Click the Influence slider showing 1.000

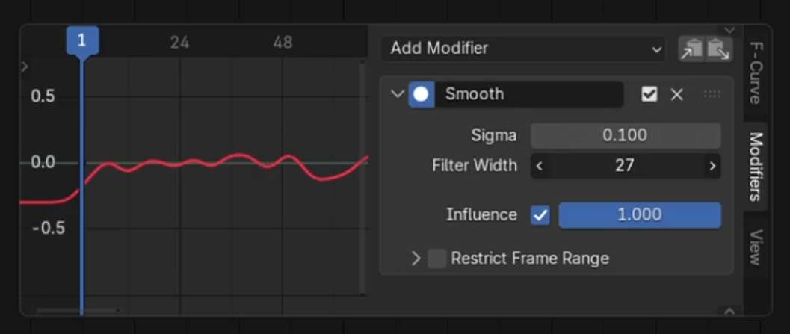(640, 215)
